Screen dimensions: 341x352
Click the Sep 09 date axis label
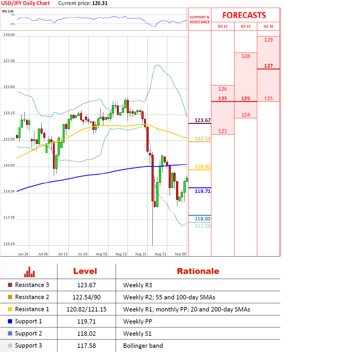click(x=180, y=254)
